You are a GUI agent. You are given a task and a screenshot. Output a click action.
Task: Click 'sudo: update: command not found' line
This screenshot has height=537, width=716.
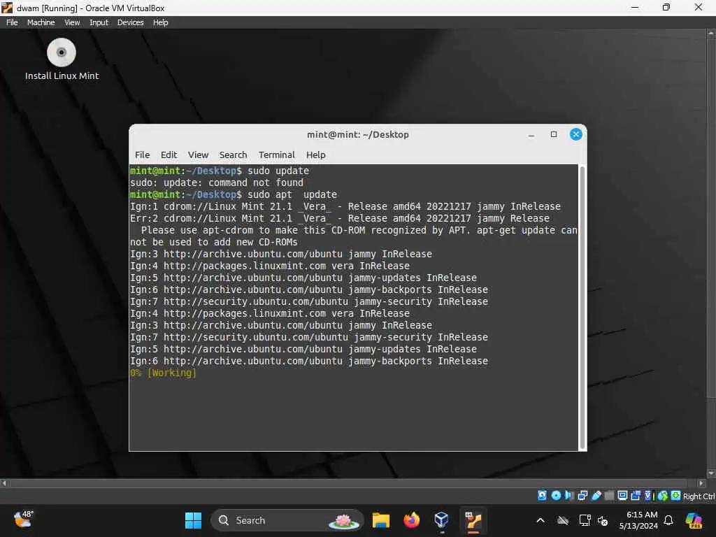pos(217,182)
